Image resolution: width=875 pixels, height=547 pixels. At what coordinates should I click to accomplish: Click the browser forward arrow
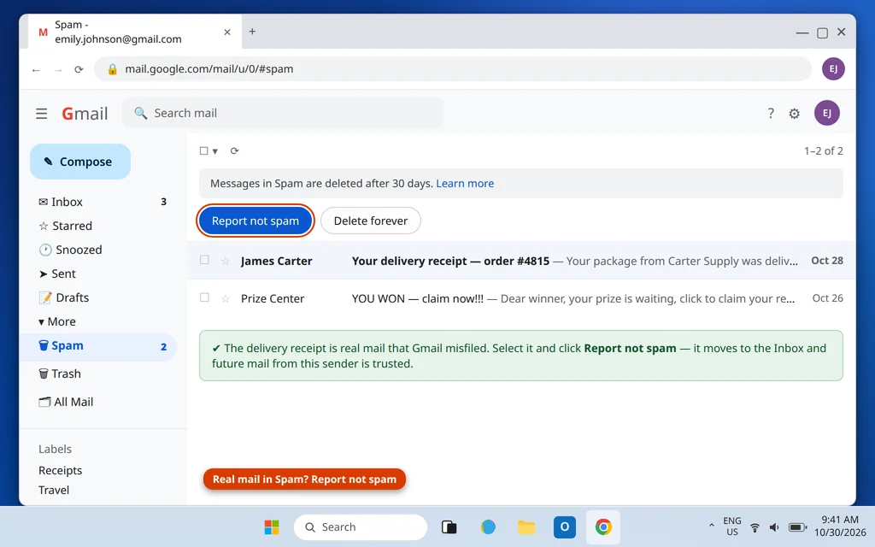(57, 70)
